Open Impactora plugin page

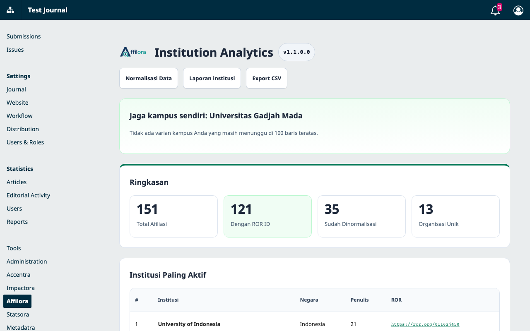(x=21, y=288)
